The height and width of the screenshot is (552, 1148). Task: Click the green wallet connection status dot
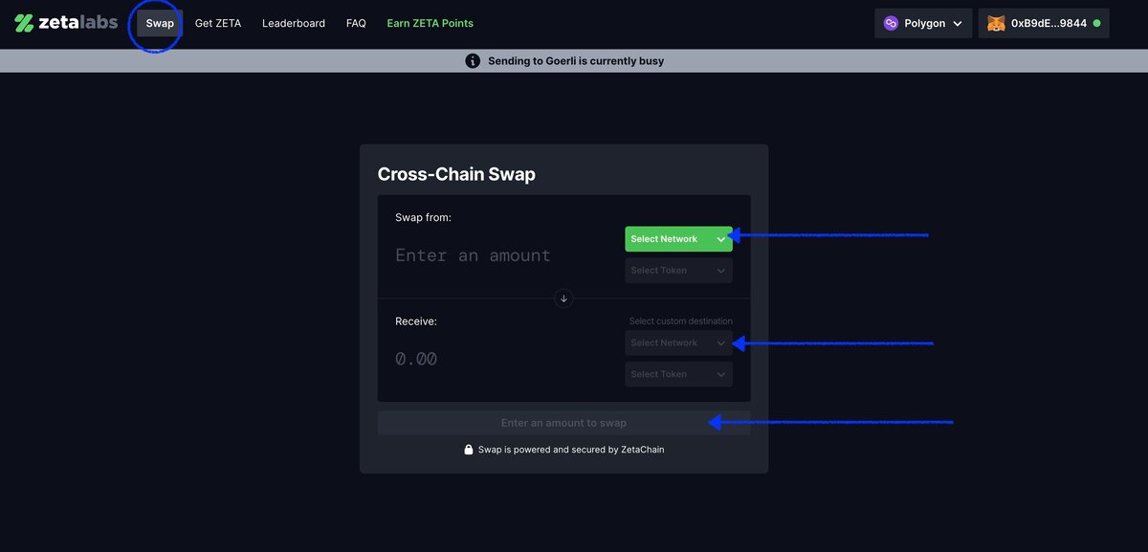[1096, 23]
